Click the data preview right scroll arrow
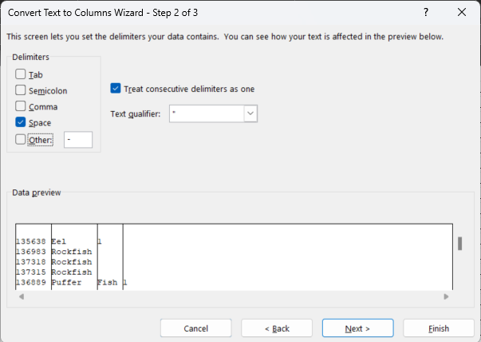 [x=446, y=296]
